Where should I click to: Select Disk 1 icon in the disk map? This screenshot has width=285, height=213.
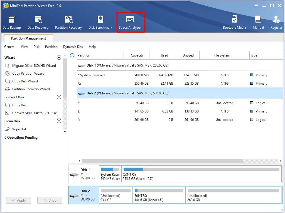[x=74, y=175]
